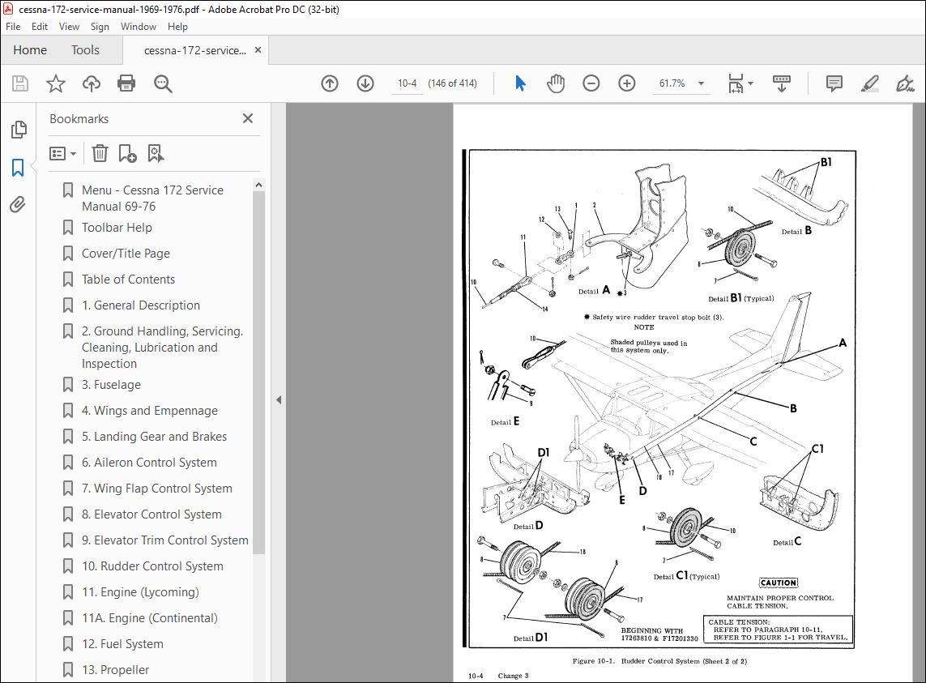Open the sign document pen tool
Viewport: 926px width, 683px height.
tap(905, 83)
